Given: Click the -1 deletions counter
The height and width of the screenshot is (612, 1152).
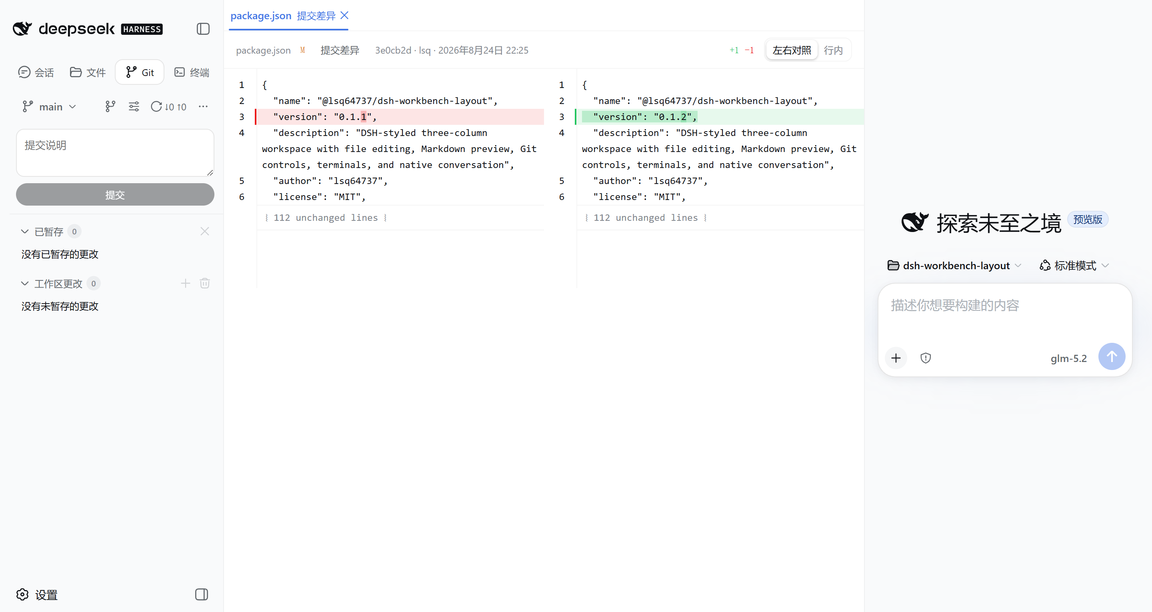Looking at the screenshot, I should 749,50.
